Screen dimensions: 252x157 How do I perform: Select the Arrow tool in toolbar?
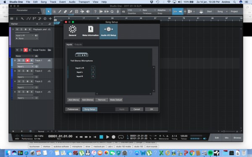(49, 12)
